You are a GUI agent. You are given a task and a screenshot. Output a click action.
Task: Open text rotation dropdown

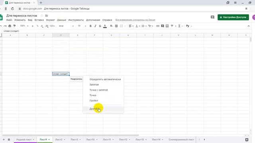click(151, 26)
